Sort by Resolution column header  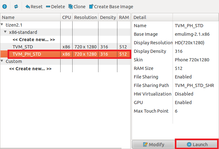point(86,17)
